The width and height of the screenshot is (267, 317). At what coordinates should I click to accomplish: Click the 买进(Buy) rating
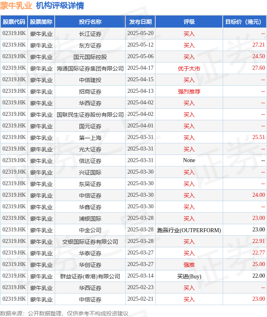(189, 276)
